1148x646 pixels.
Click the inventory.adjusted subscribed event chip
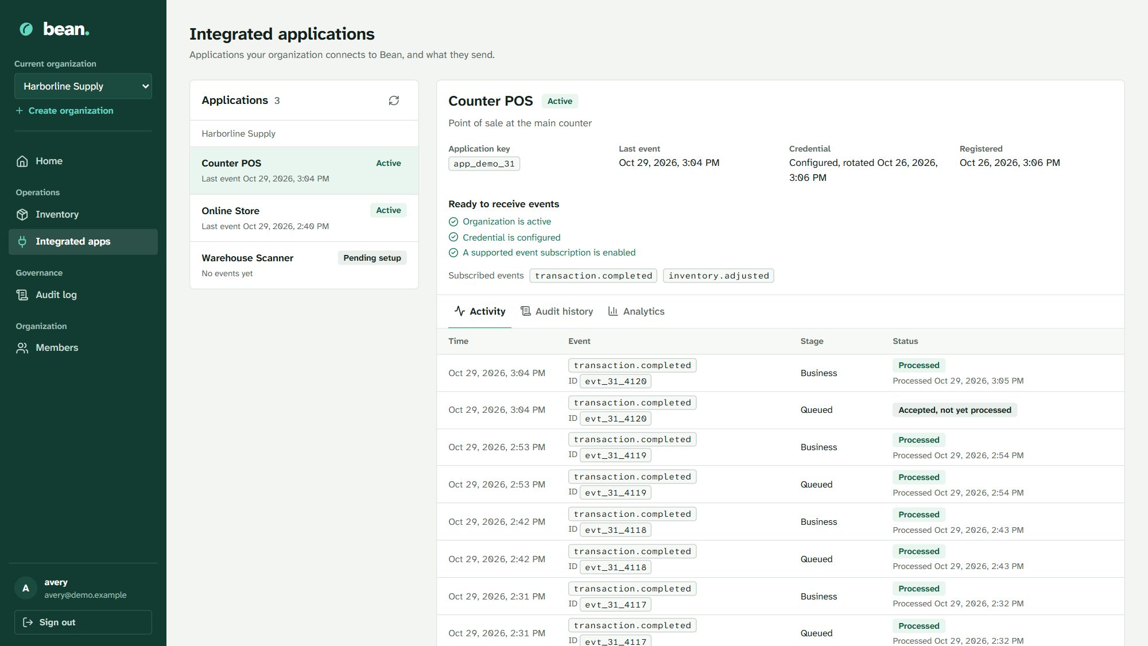pyautogui.click(x=719, y=276)
